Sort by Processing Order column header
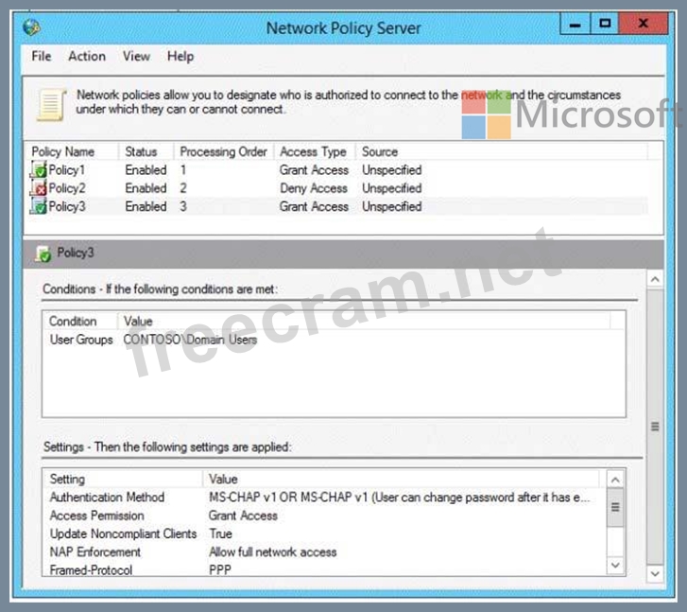Viewport: 687px width, 612px height. pos(223,151)
